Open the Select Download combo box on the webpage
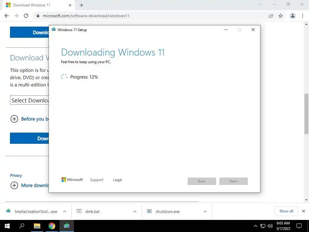Viewport: 309px width, 232px height. click(30, 100)
